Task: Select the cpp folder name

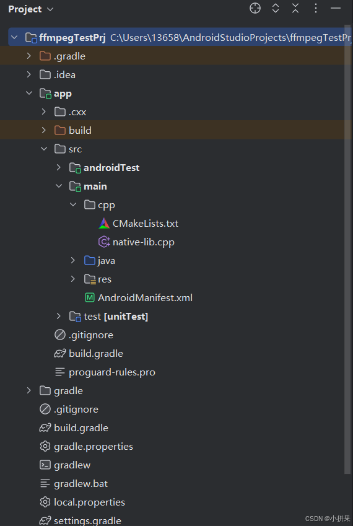Action: 107,205
